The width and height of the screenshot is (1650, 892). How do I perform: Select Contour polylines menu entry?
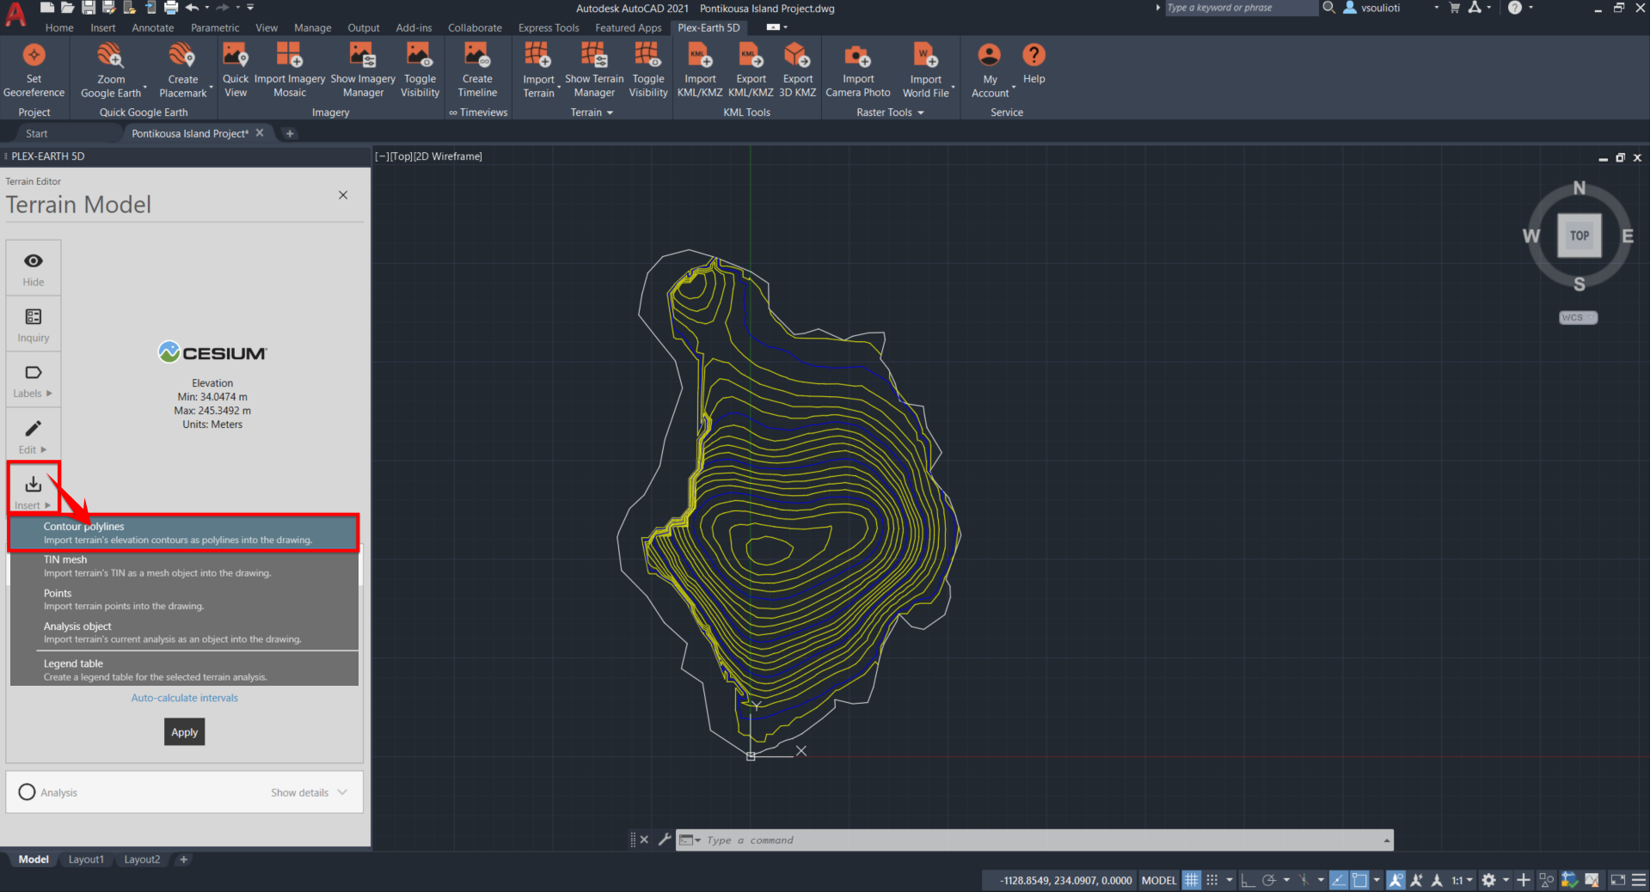point(184,533)
